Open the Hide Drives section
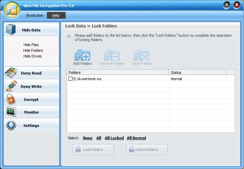 point(32,56)
